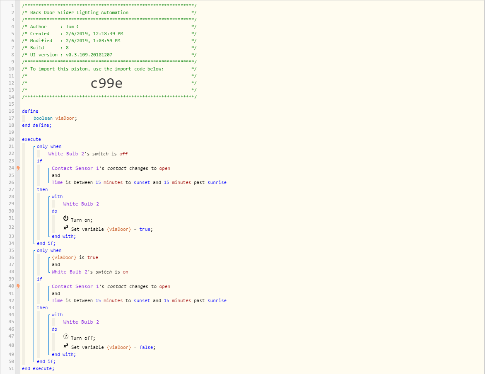Select the import code c99e

pos(106,83)
